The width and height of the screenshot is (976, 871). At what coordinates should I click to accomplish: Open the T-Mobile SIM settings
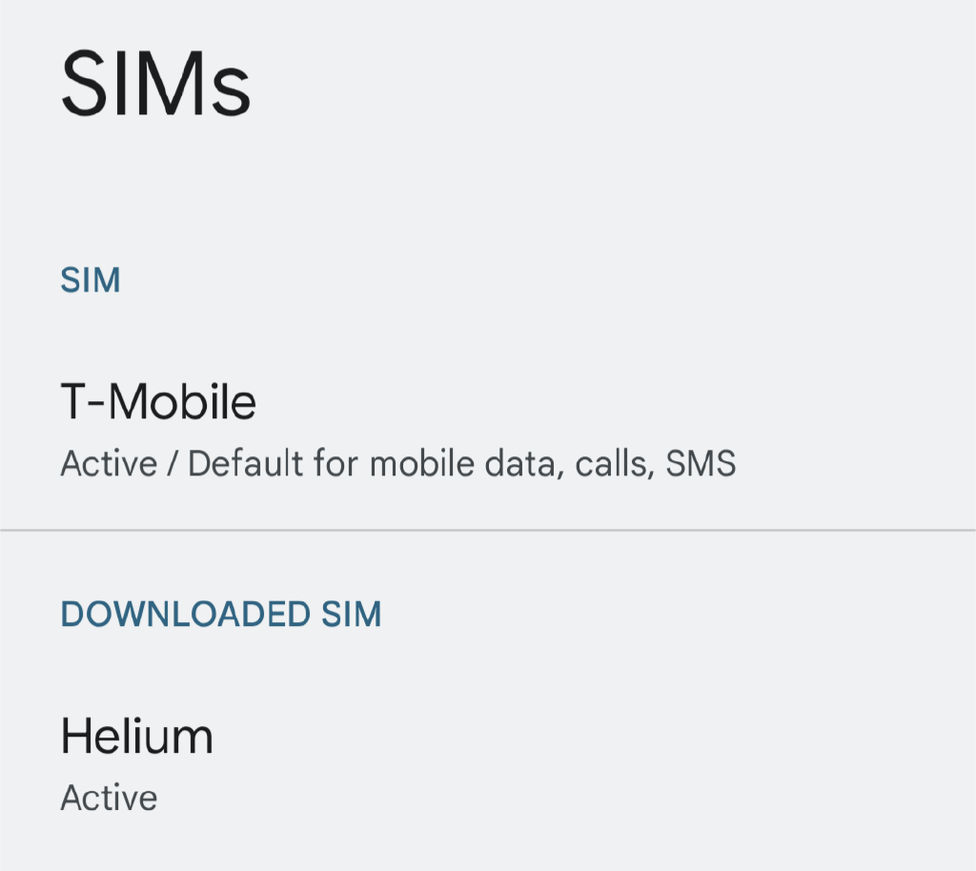click(488, 431)
